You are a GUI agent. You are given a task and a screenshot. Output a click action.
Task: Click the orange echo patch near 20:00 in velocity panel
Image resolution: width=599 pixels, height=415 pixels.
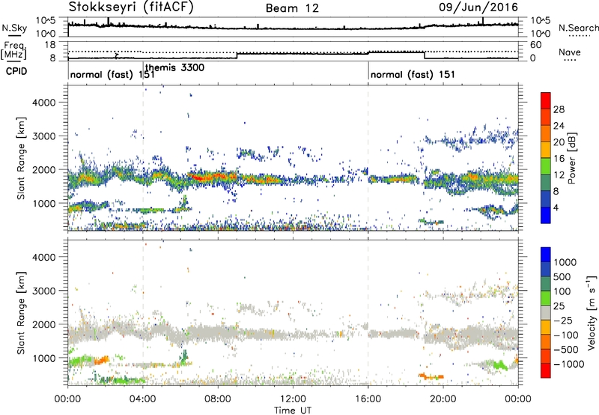coord(431,376)
